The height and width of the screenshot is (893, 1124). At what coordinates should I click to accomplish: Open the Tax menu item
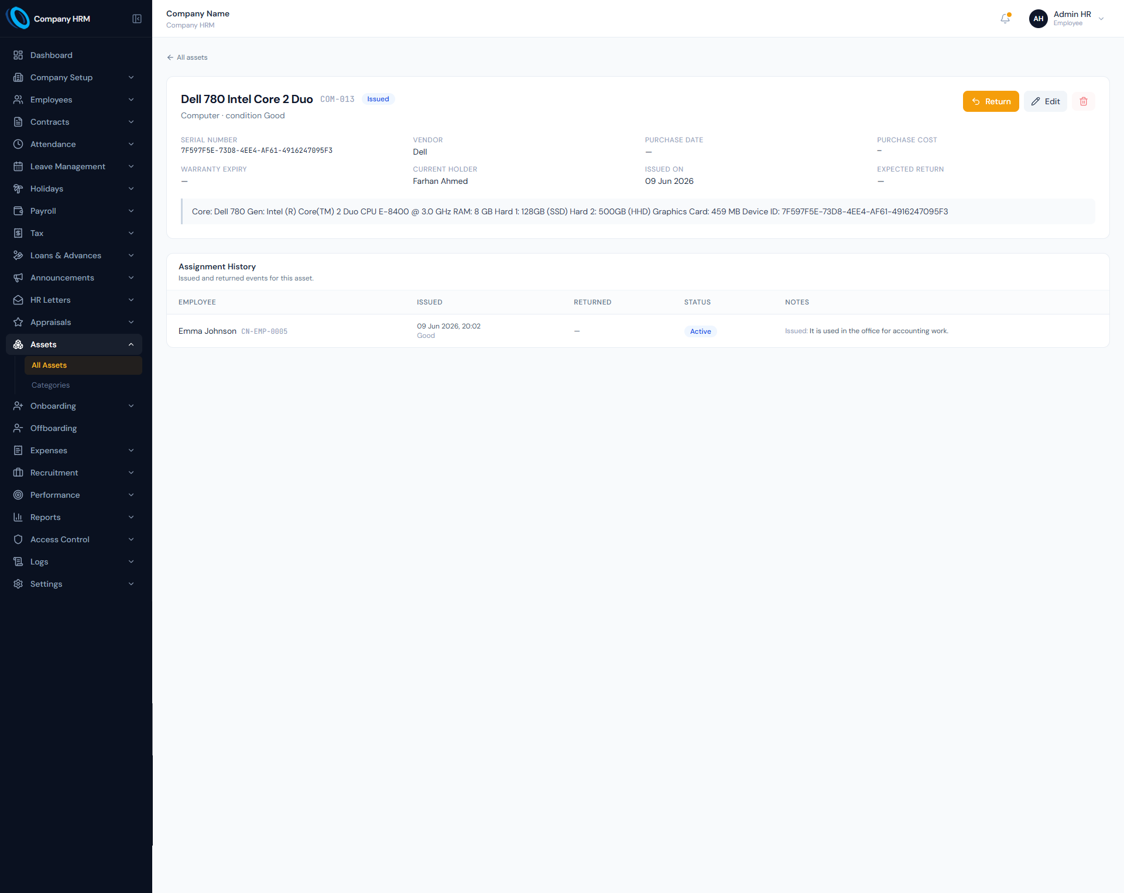[x=74, y=233]
